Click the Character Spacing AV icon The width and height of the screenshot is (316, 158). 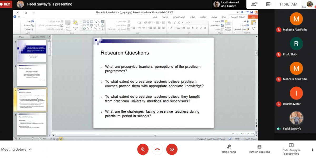pyautogui.click(x=184, y=28)
